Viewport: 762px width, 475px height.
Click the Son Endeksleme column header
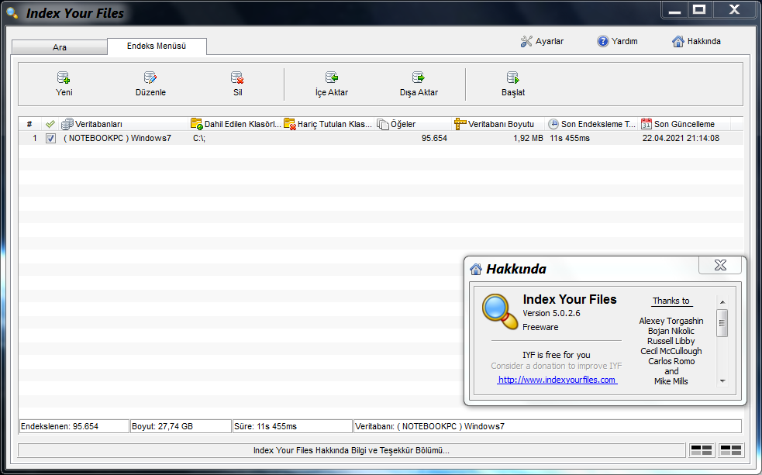(592, 124)
